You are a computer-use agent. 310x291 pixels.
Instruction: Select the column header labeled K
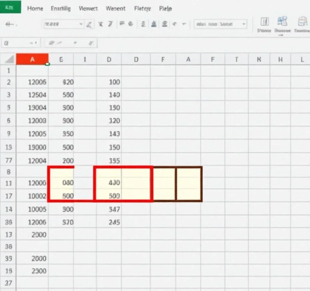coord(259,60)
